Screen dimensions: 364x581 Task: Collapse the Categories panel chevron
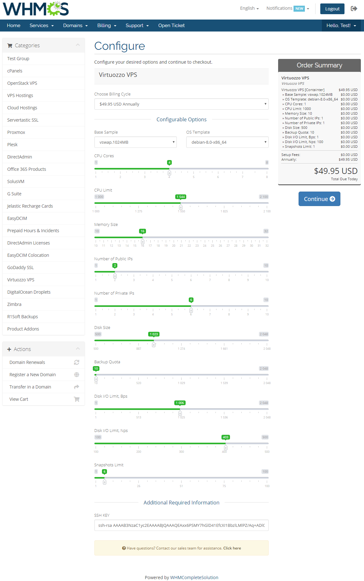[x=78, y=45]
